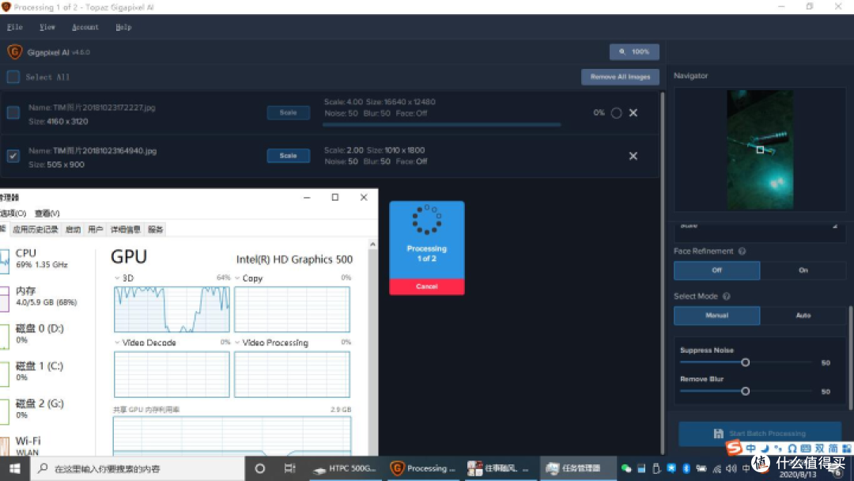The height and width of the screenshot is (481, 854).
Task: Open the Windows Start menu
Action: click(x=15, y=468)
